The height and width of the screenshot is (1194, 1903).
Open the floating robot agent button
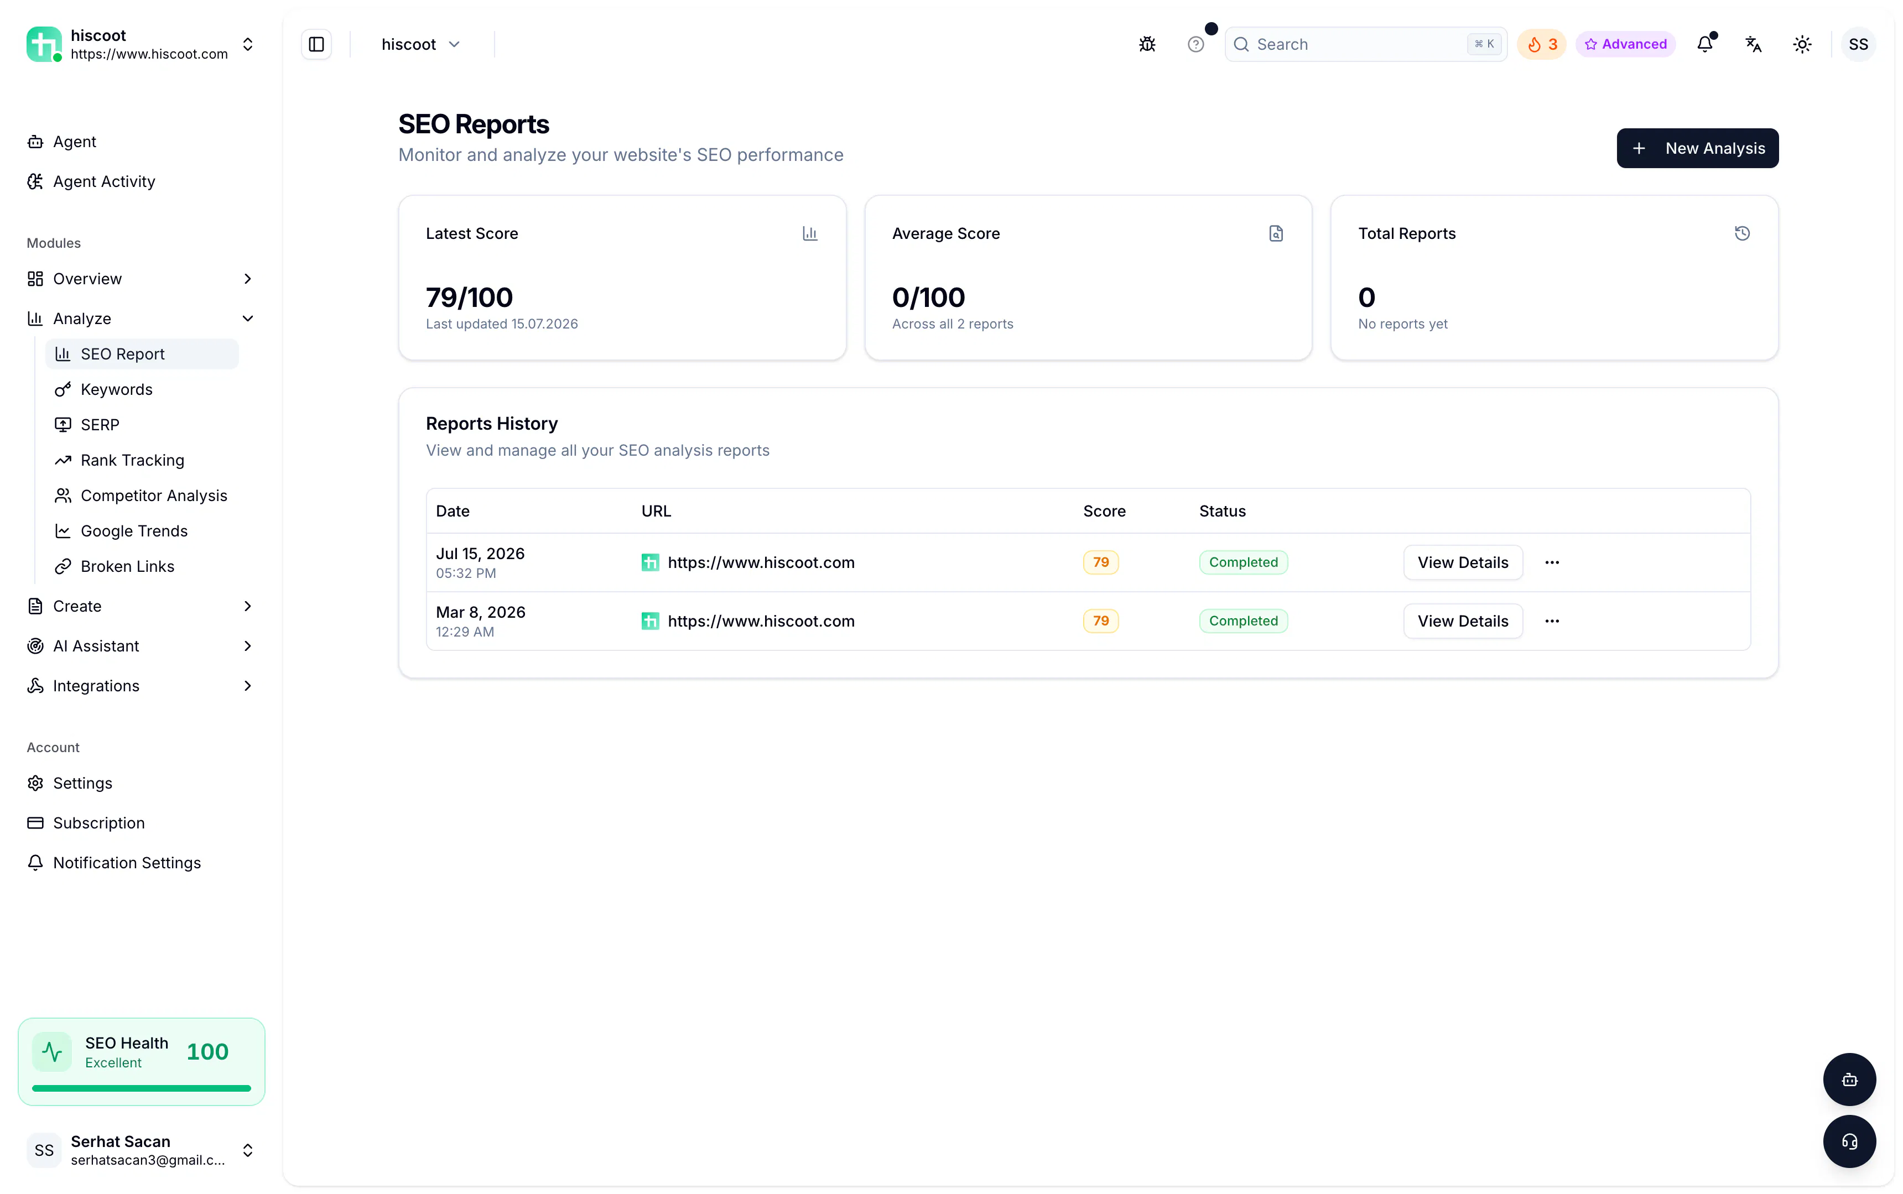click(1849, 1079)
